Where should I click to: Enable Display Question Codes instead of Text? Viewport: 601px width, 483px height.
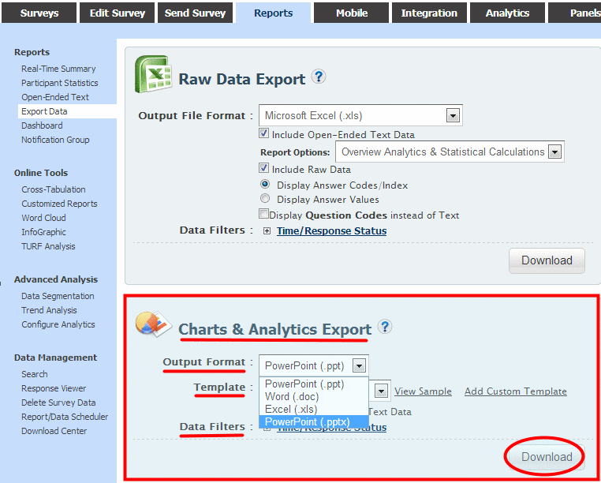click(x=263, y=215)
